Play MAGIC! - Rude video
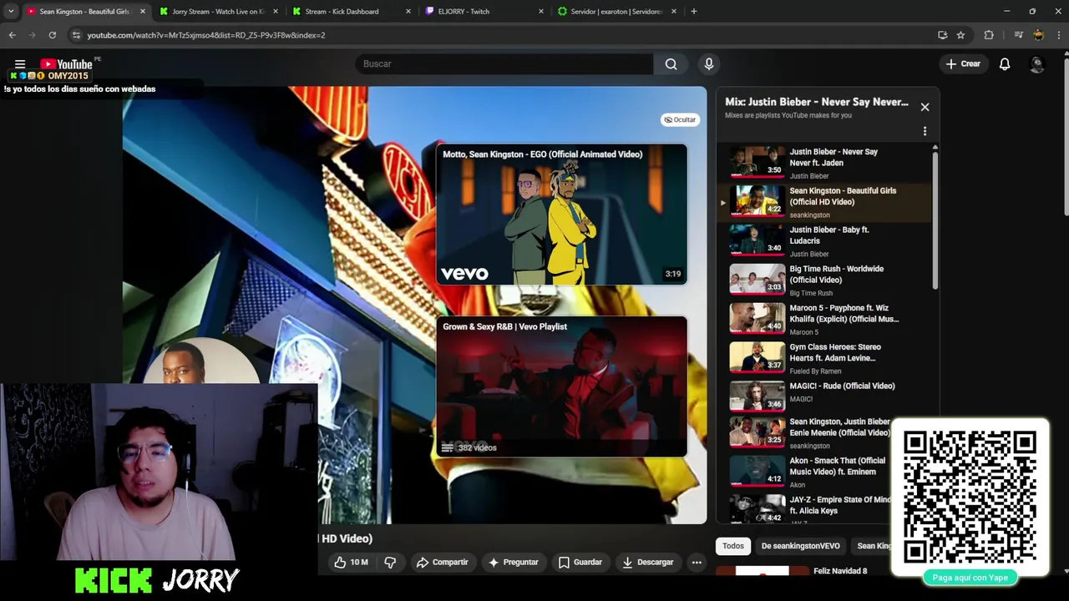This screenshot has width=1069, height=601. click(x=824, y=397)
